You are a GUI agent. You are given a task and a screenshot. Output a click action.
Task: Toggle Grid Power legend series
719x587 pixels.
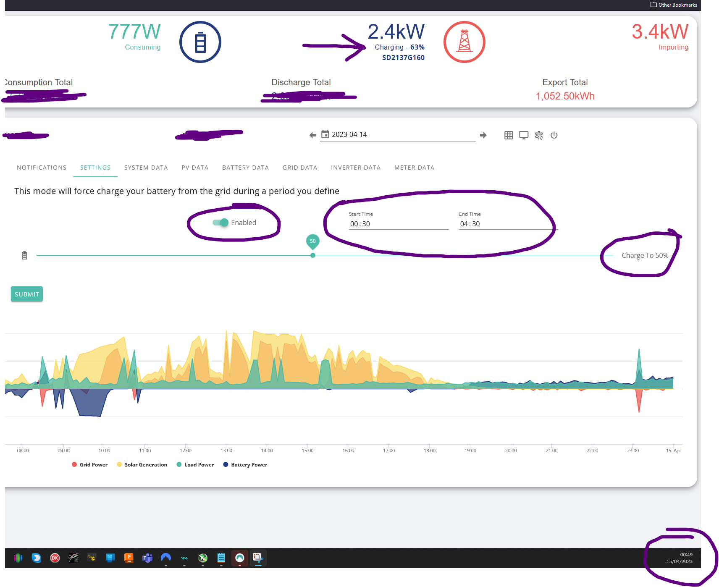pos(89,464)
